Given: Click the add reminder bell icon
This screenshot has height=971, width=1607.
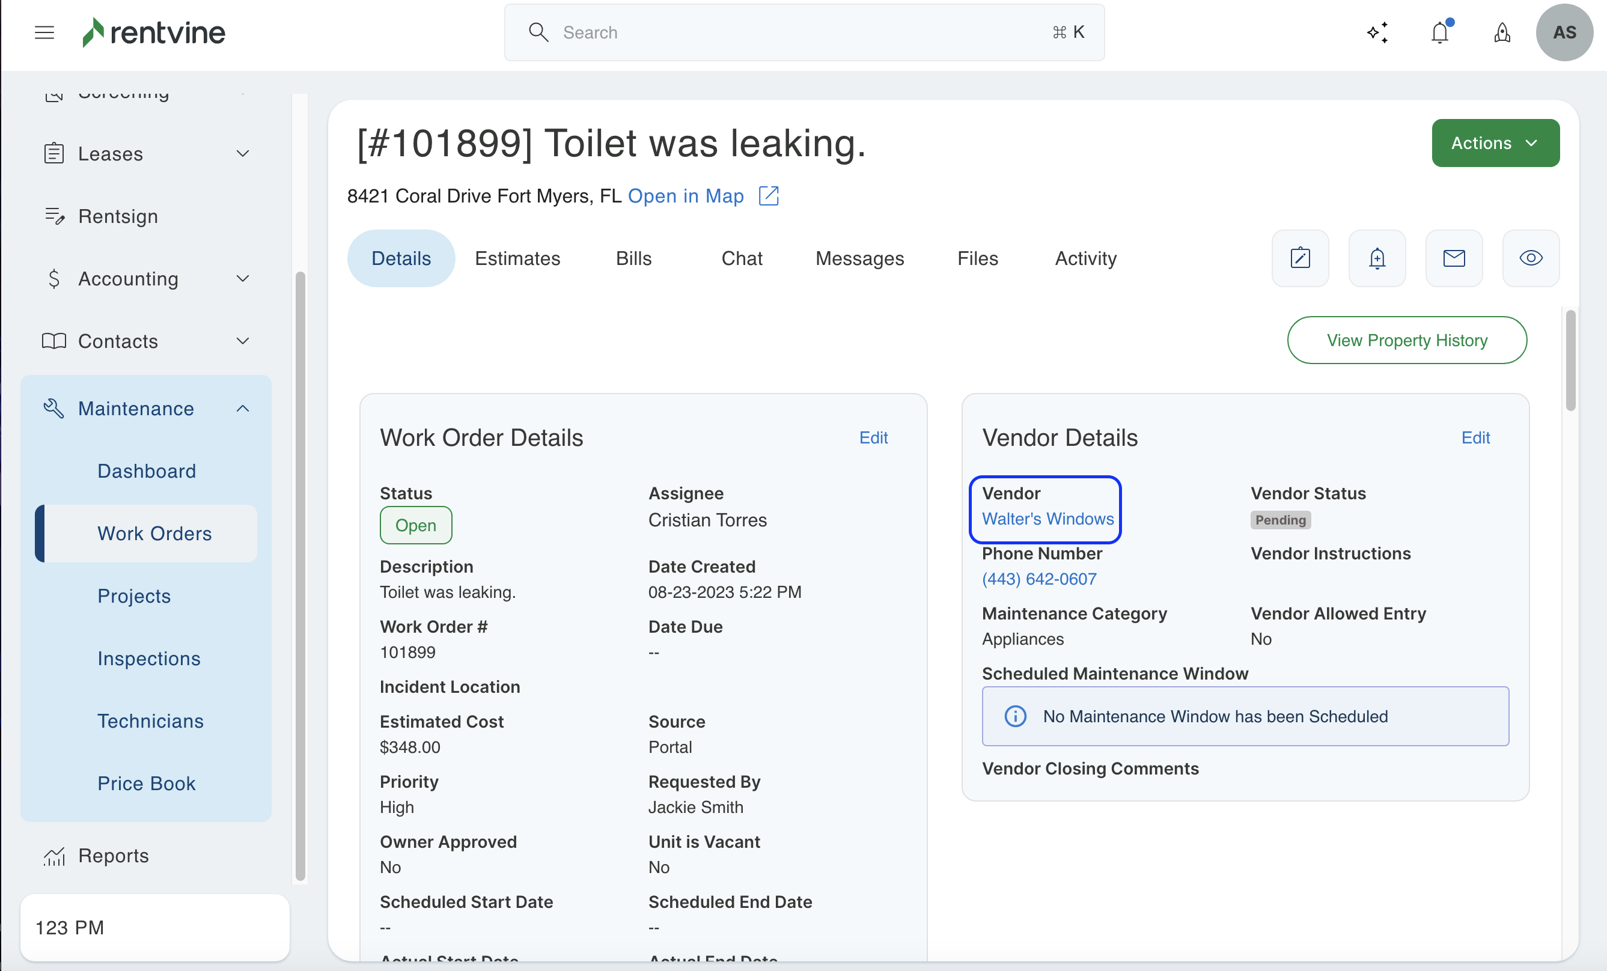Looking at the screenshot, I should (1377, 258).
